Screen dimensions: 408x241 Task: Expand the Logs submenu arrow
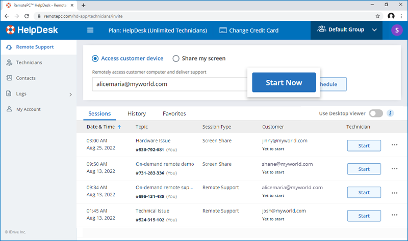tap(71, 94)
